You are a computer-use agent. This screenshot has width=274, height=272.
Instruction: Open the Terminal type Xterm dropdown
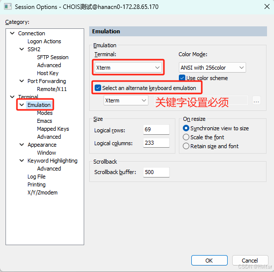[128, 68]
